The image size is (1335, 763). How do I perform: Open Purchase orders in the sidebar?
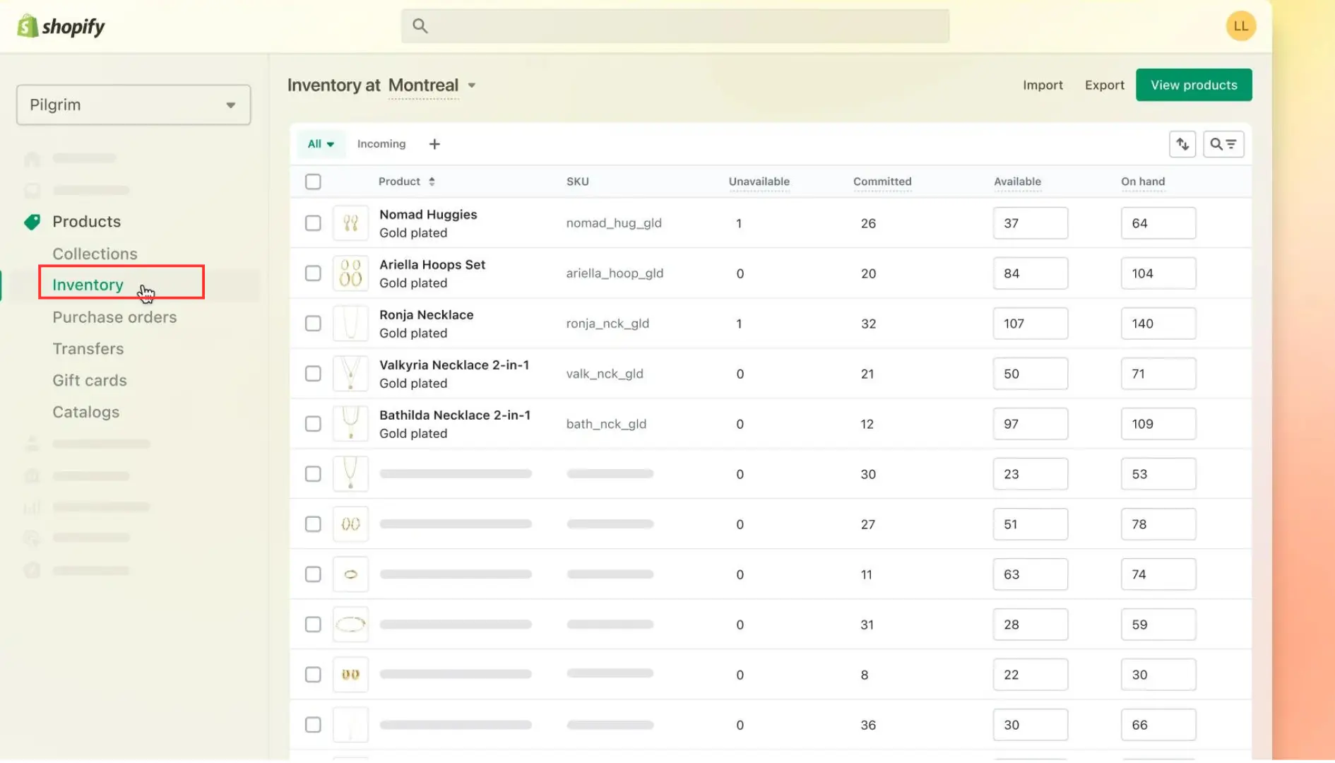[114, 317]
